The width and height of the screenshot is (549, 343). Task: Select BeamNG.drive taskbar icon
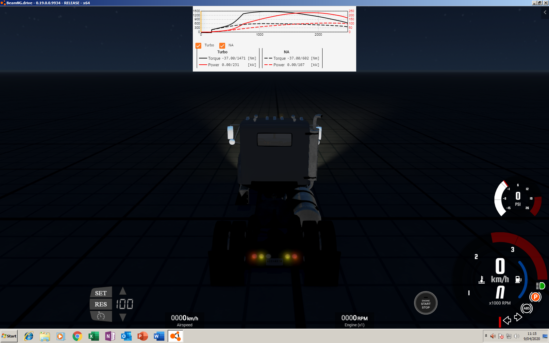(x=175, y=336)
